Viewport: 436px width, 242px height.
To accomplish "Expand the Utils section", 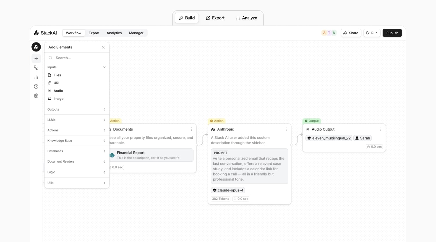I will [x=77, y=183].
